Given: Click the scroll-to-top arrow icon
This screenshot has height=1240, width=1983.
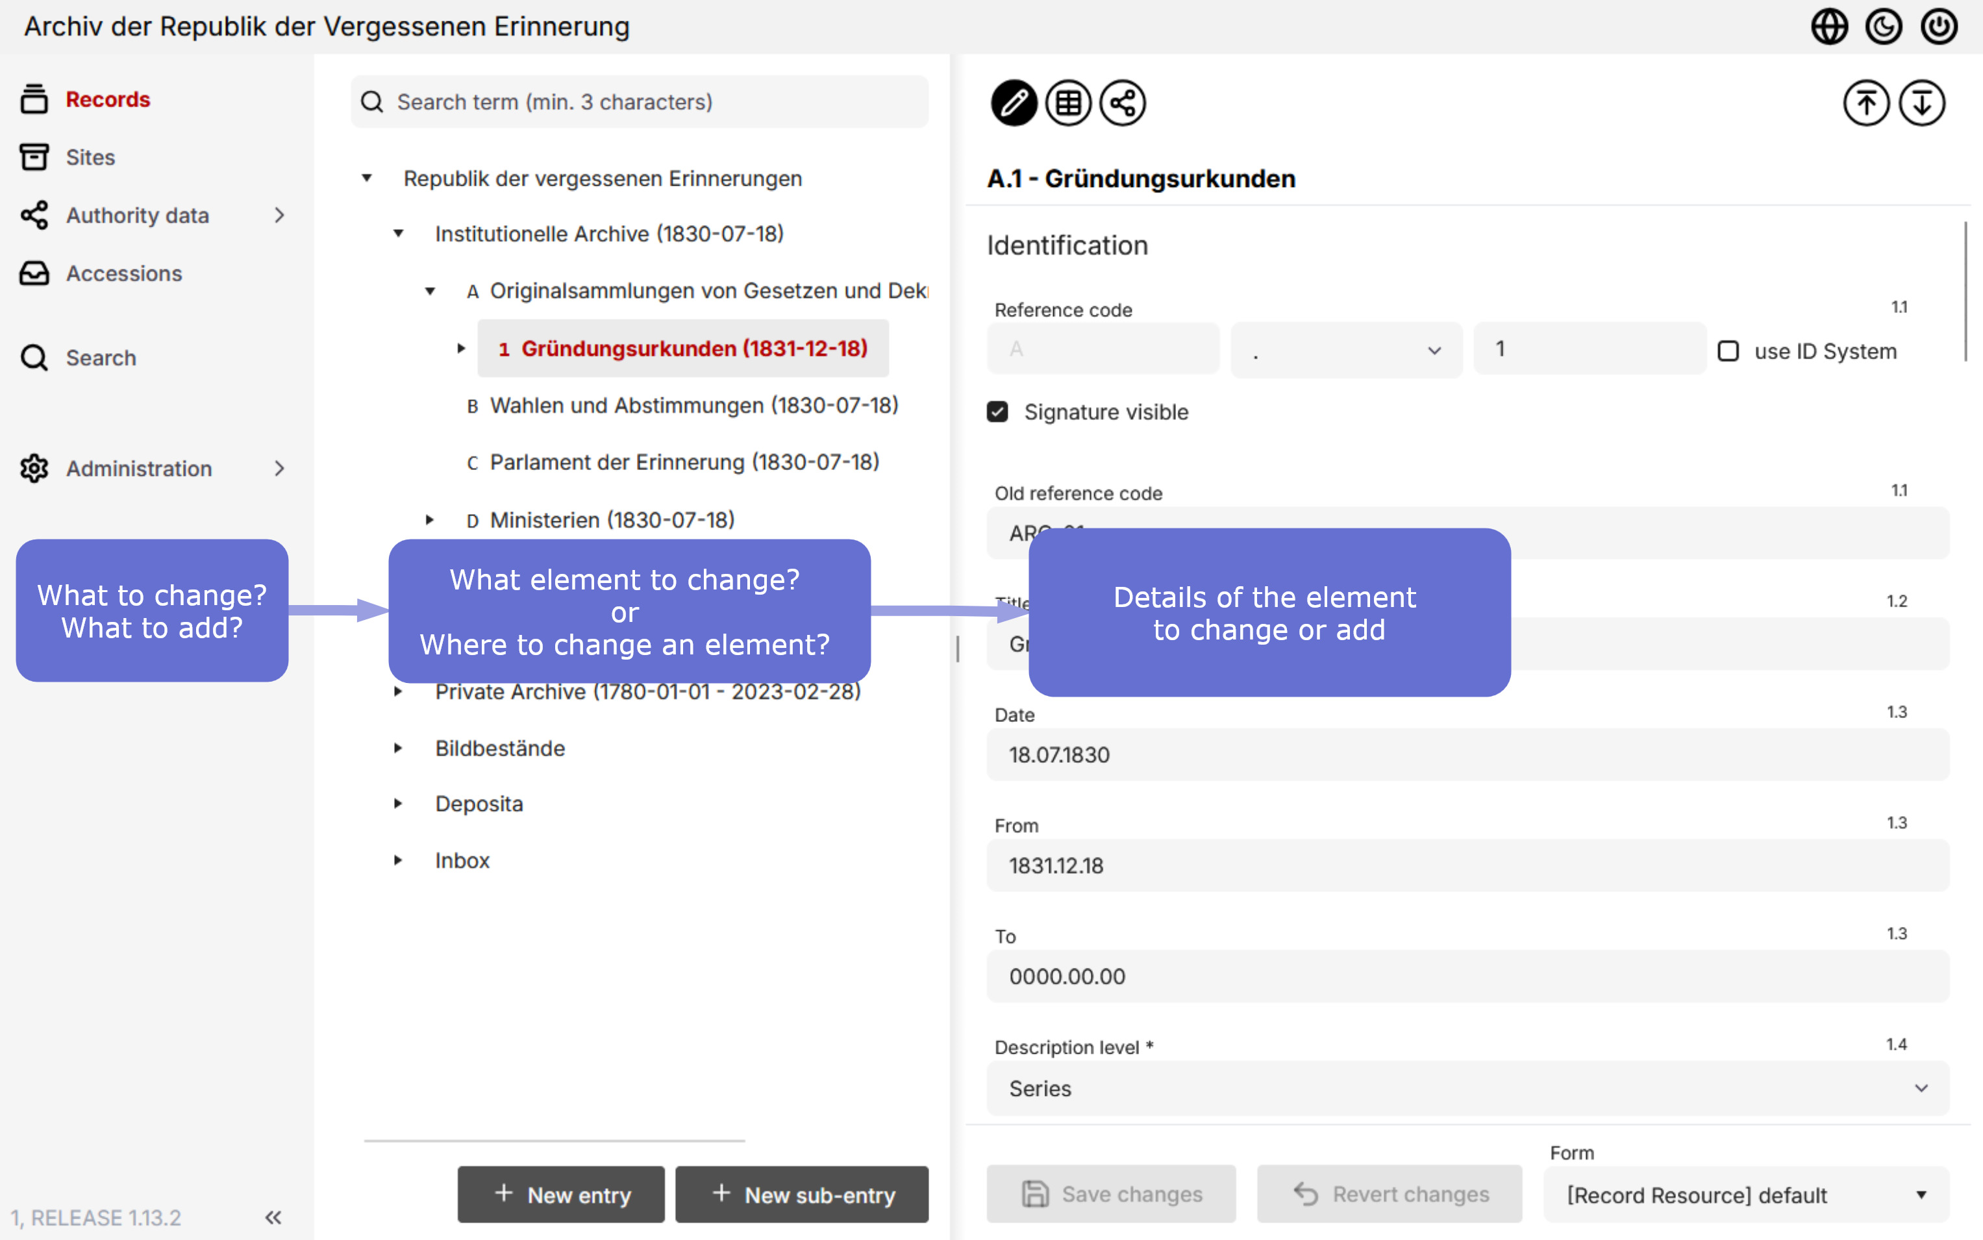Looking at the screenshot, I should click(1867, 103).
